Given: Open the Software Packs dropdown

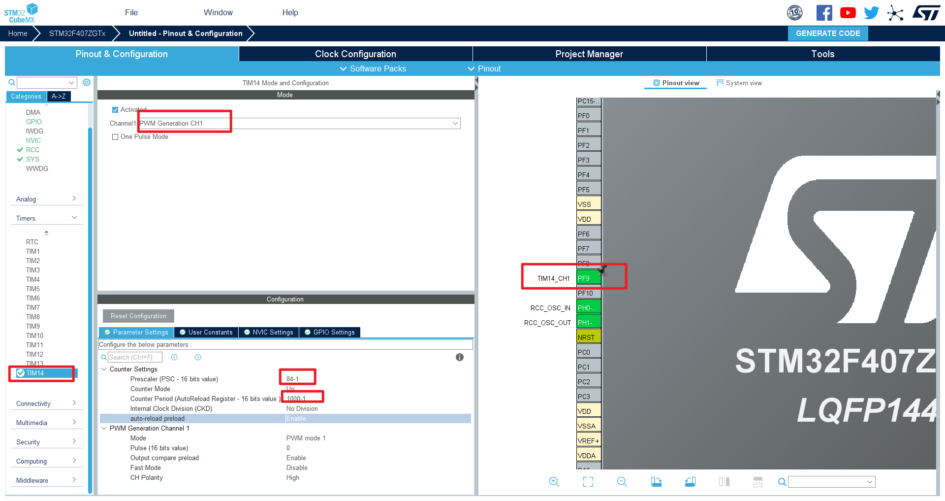Looking at the screenshot, I should pos(373,68).
